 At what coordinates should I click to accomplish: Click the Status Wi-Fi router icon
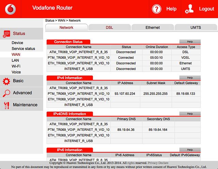point(6,34)
